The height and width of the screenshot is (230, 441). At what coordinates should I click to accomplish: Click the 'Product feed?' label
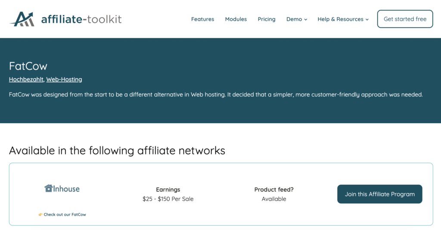click(x=273, y=190)
